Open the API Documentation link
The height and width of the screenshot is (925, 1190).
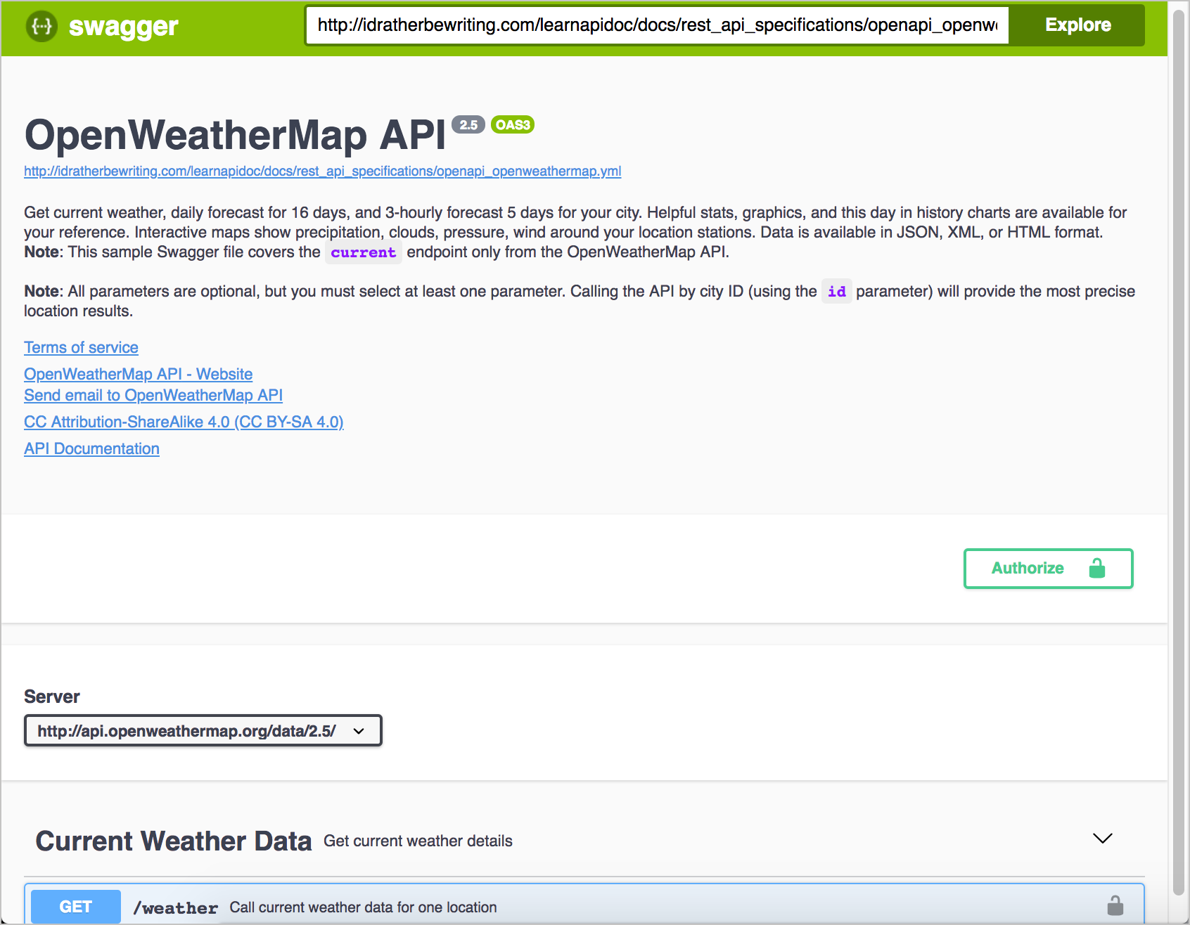(91, 448)
